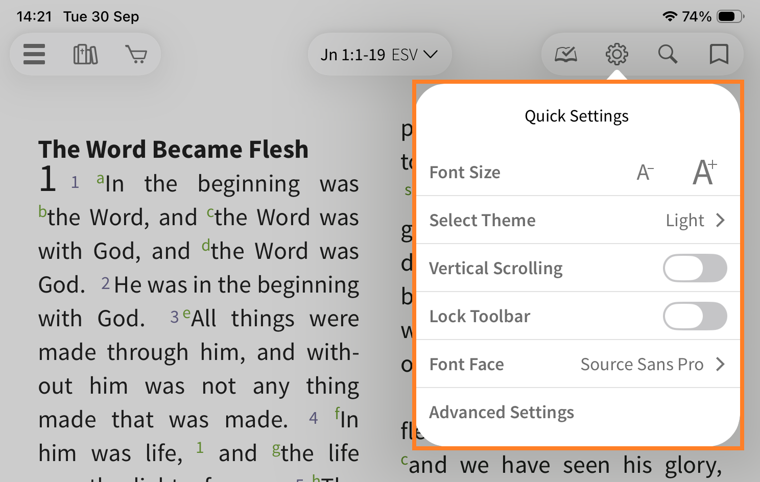Tap footnote marker 'a' before 'In the beginning'
Screen dimensions: 760x482
100,179
